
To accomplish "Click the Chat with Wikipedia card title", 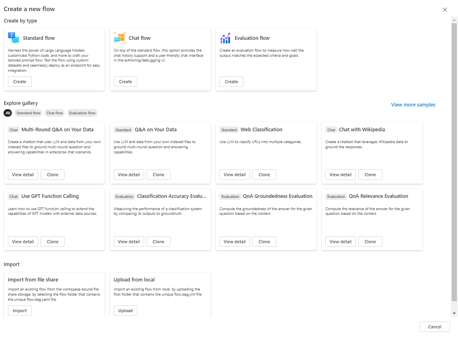I will 362,130.
